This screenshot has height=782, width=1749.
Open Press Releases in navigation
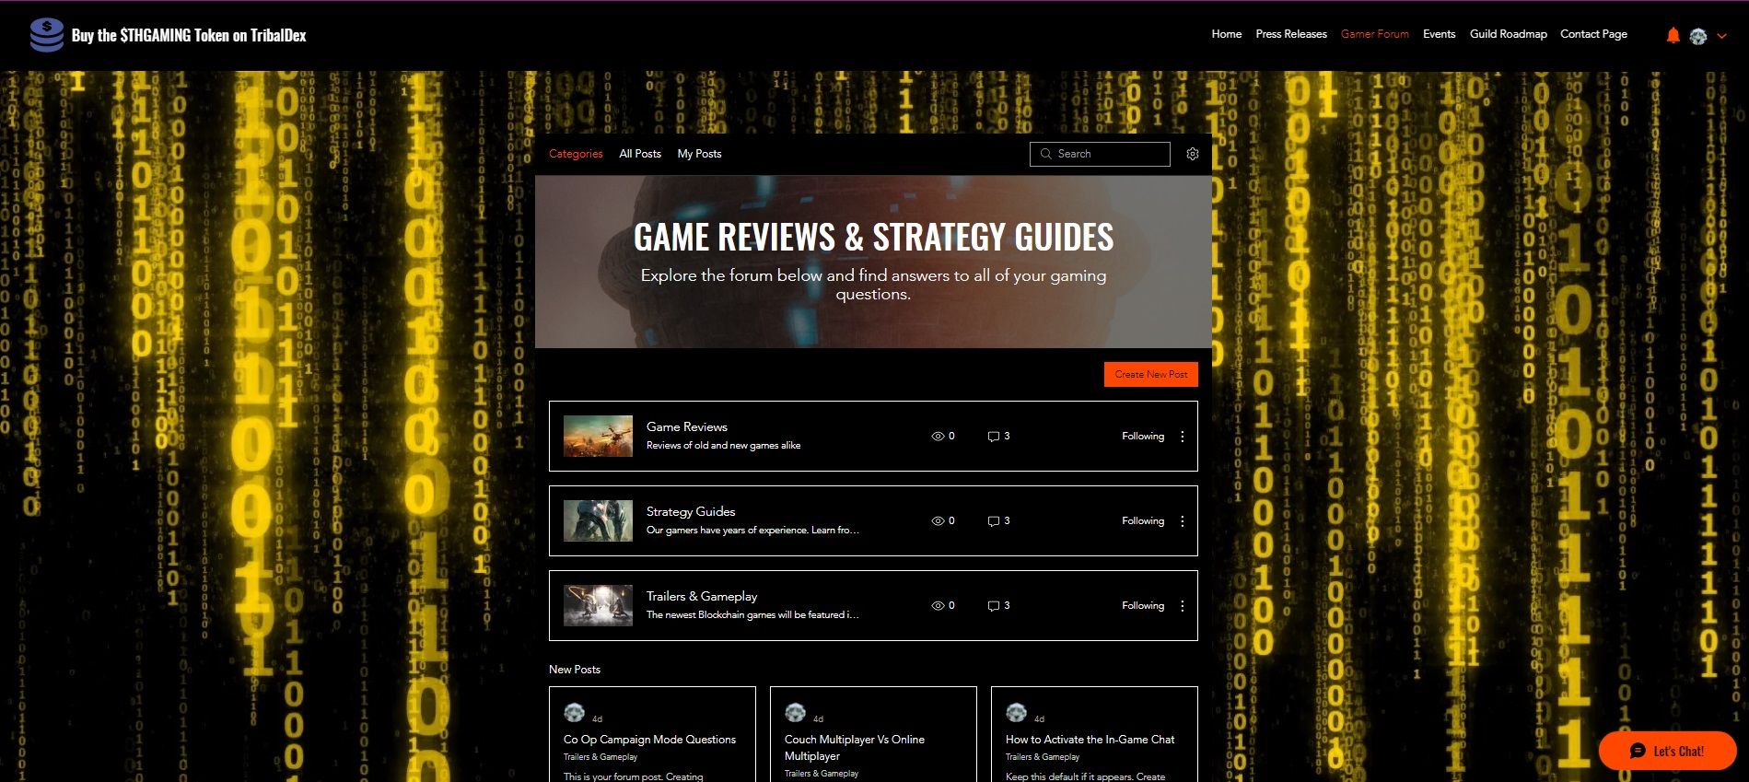coord(1291,34)
